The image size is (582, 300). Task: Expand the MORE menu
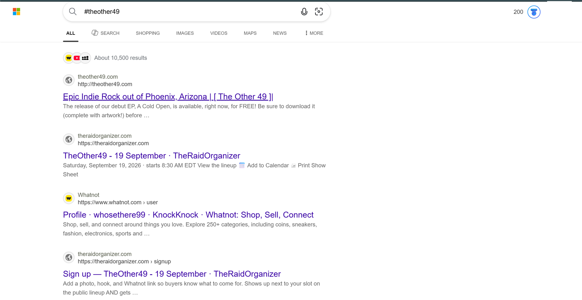point(314,33)
